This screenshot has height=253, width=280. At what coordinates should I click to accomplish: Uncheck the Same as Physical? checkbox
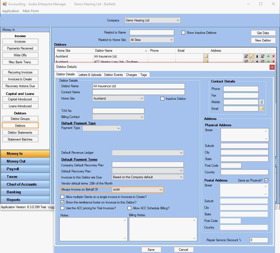[x=266, y=180]
